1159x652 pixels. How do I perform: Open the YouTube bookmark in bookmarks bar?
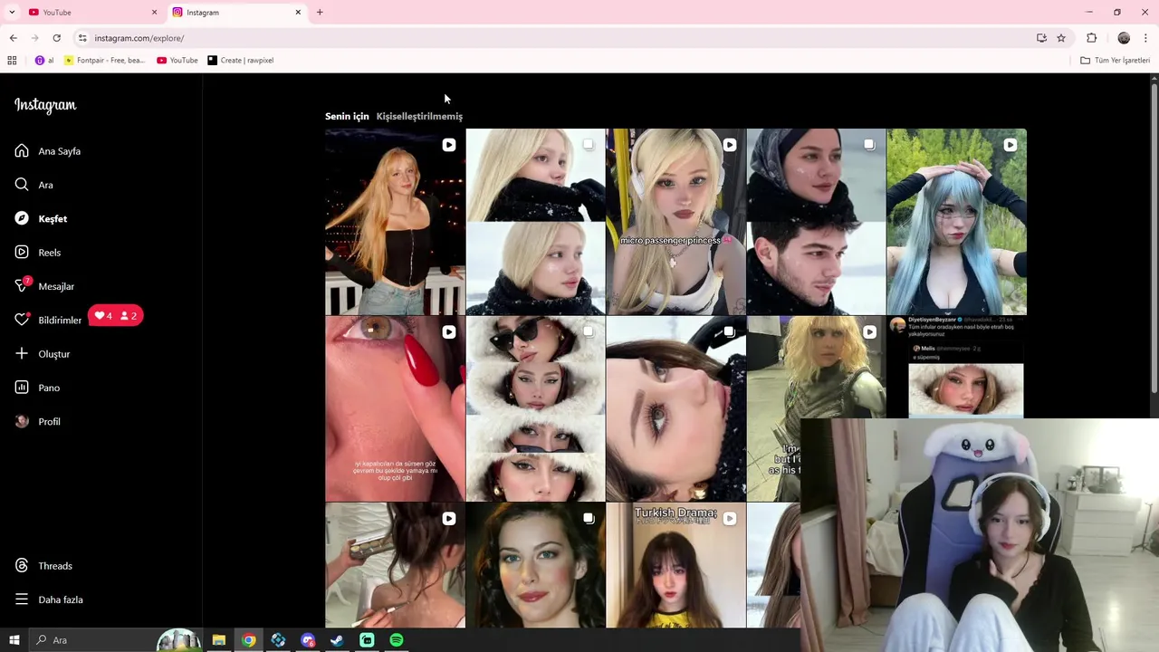click(177, 61)
